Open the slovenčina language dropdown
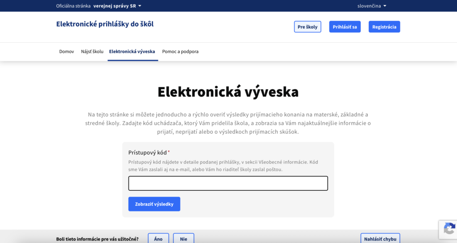 (x=372, y=6)
